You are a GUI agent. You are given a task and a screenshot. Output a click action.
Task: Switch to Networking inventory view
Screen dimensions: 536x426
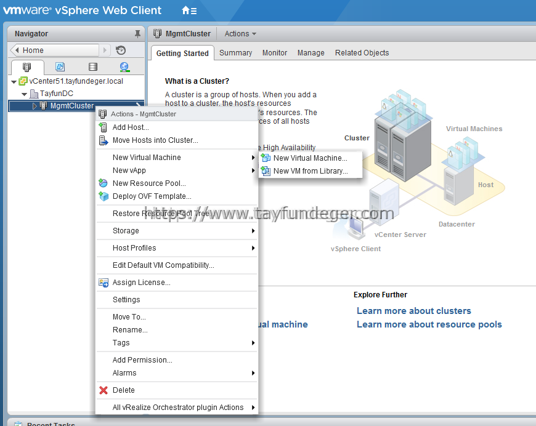pyautogui.click(x=124, y=66)
